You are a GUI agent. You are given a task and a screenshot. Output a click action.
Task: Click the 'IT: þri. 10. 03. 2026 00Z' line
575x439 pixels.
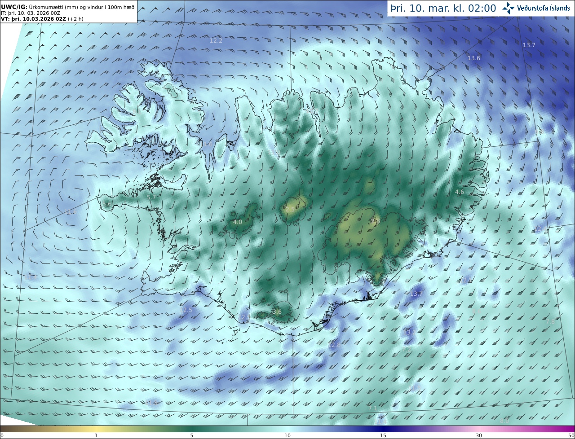point(30,13)
